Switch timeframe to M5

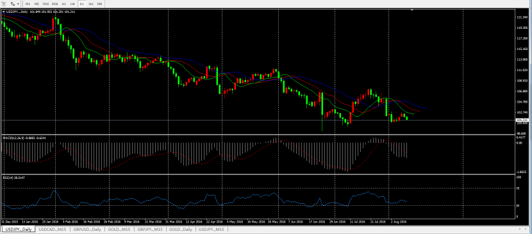click(37, 4)
